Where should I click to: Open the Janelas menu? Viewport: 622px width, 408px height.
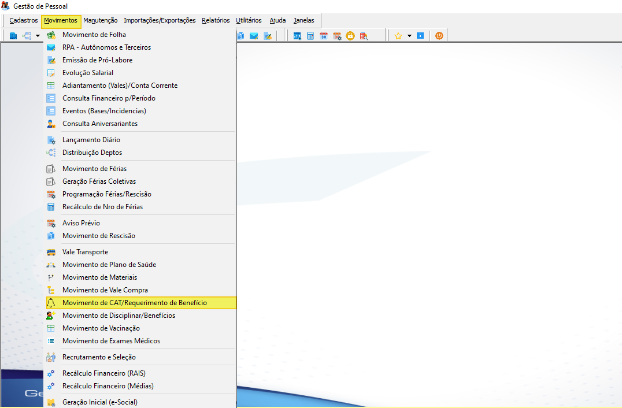(303, 20)
